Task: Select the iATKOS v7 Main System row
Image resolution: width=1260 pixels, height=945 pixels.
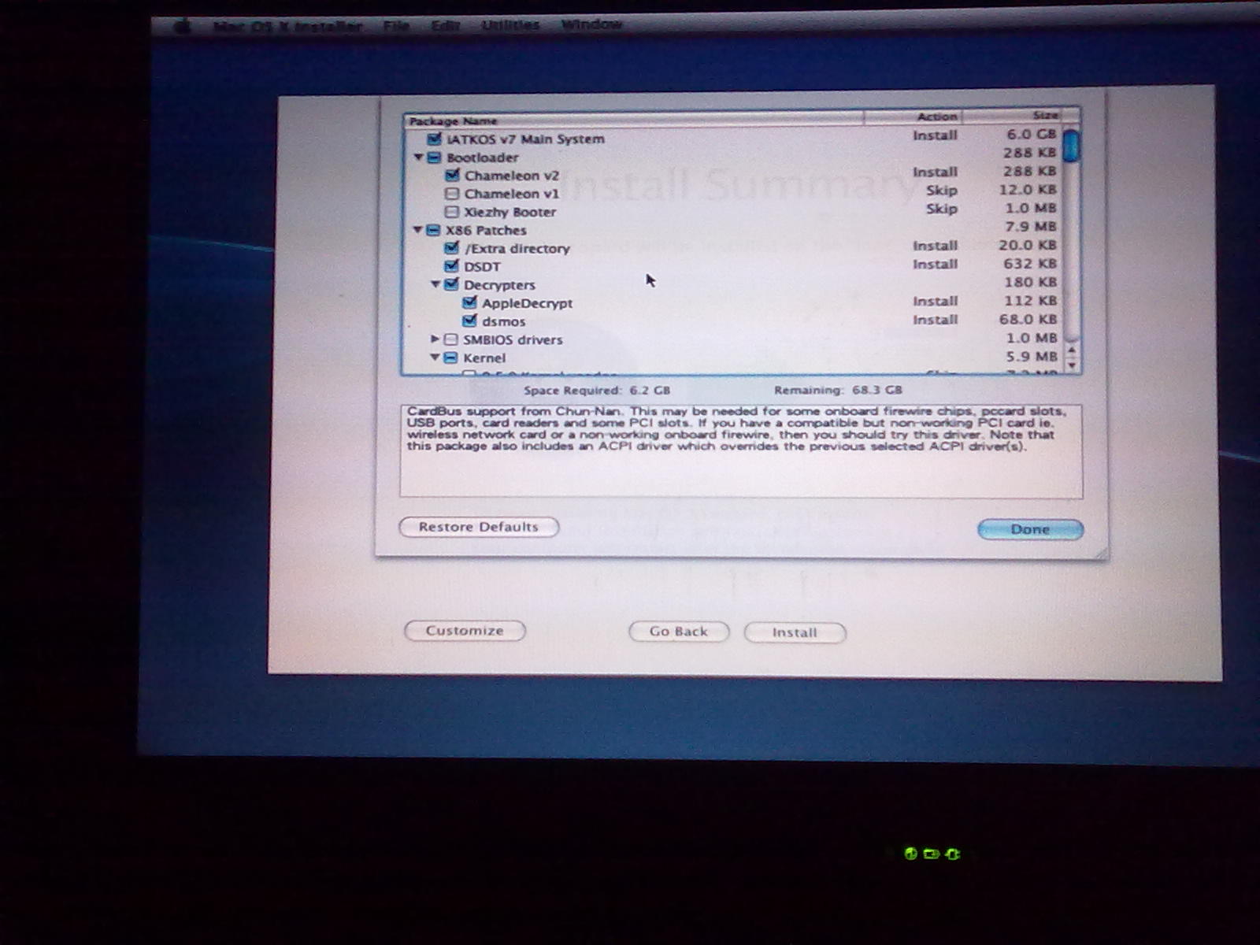Action: pyautogui.click(x=732, y=138)
